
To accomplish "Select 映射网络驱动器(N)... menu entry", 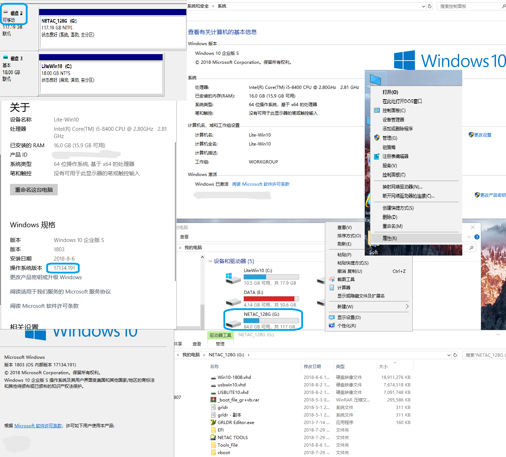I will tap(402, 187).
